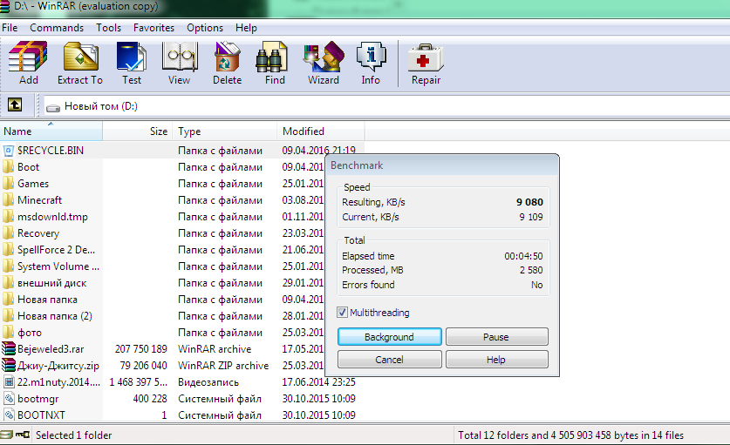Select the Джиу-Джитсу.zip archive icon

(9, 366)
